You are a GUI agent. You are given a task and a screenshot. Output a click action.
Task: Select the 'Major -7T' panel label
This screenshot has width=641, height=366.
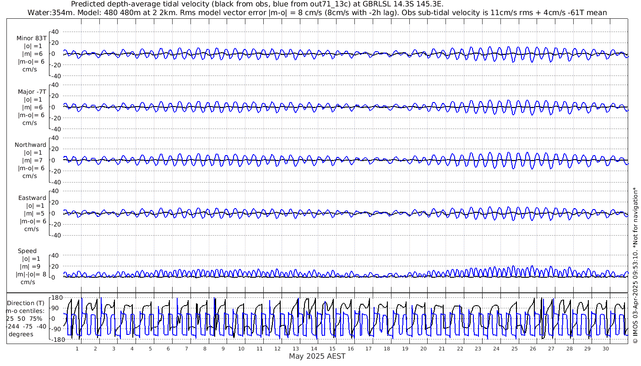[31, 92]
